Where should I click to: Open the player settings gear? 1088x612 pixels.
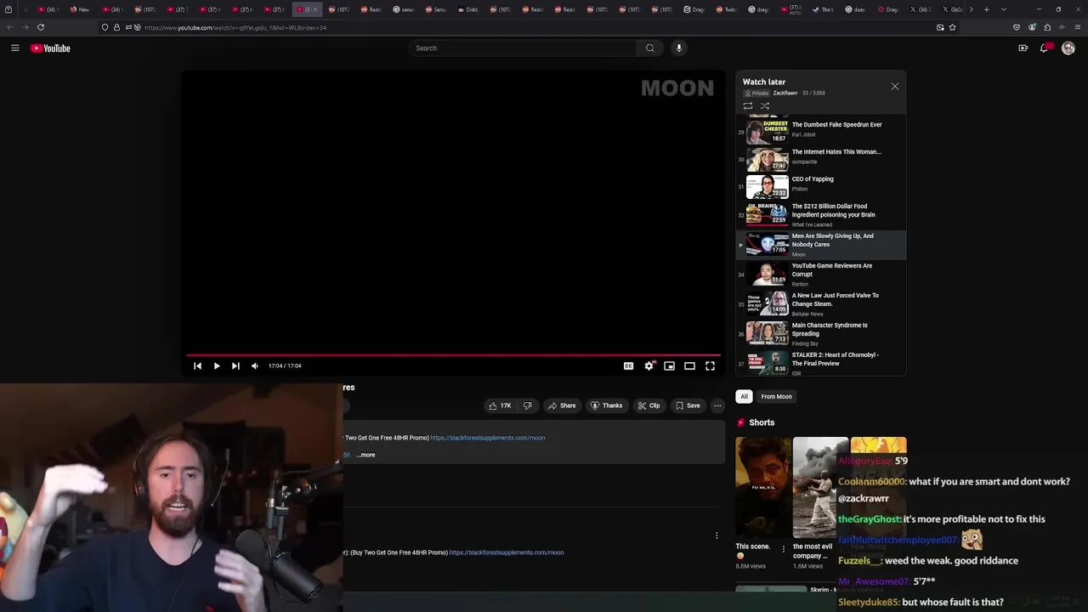(x=649, y=365)
